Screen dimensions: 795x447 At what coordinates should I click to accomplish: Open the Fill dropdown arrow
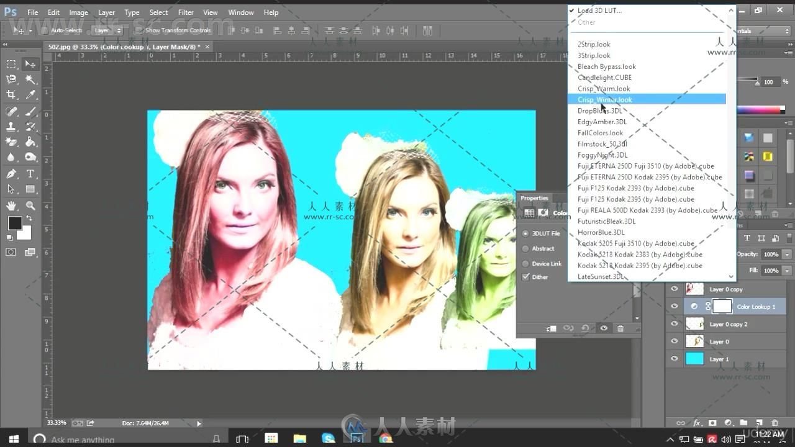pyautogui.click(x=787, y=271)
